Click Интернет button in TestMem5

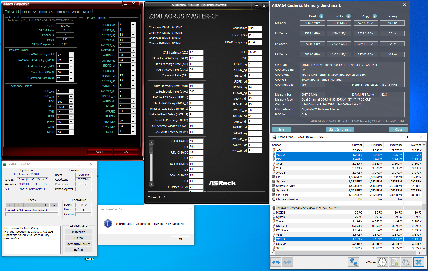[78, 232]
